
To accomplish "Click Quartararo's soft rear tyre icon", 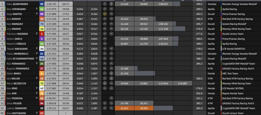I will click(111, 4).
